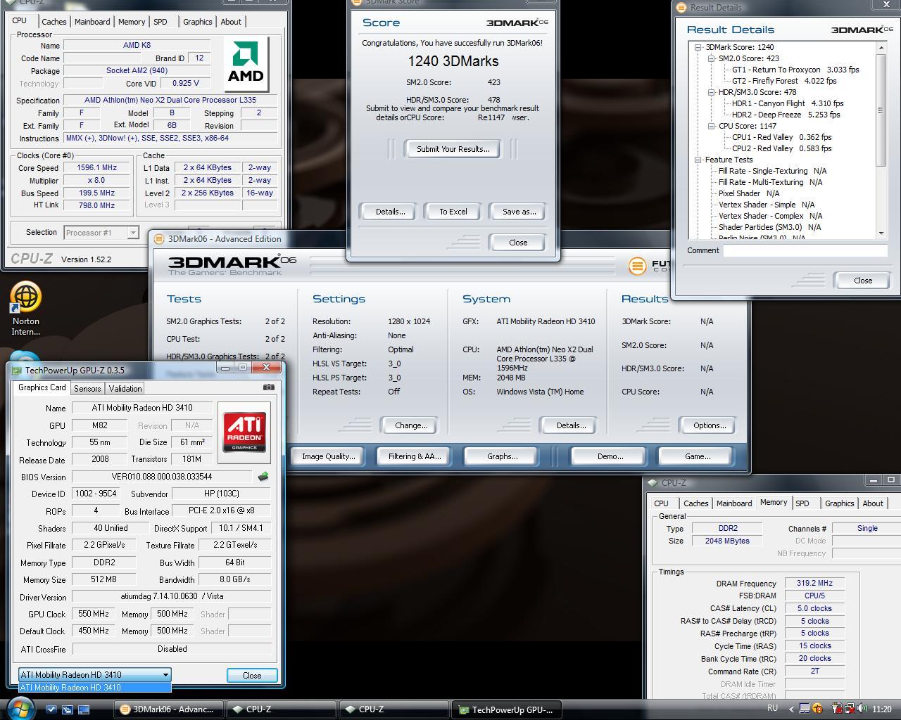The image size is (901, 720).
Task: Pick highlighted ATI Mobility Radeon HD 3410 list entry
Action: coord(95,688)
